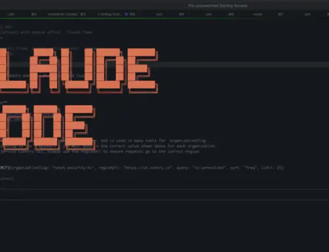Image resolution: width=329 pixels, height=252 pixels.
Task: Click the blue activity dot on Debug tab
Action: click(x=126, y=14)
